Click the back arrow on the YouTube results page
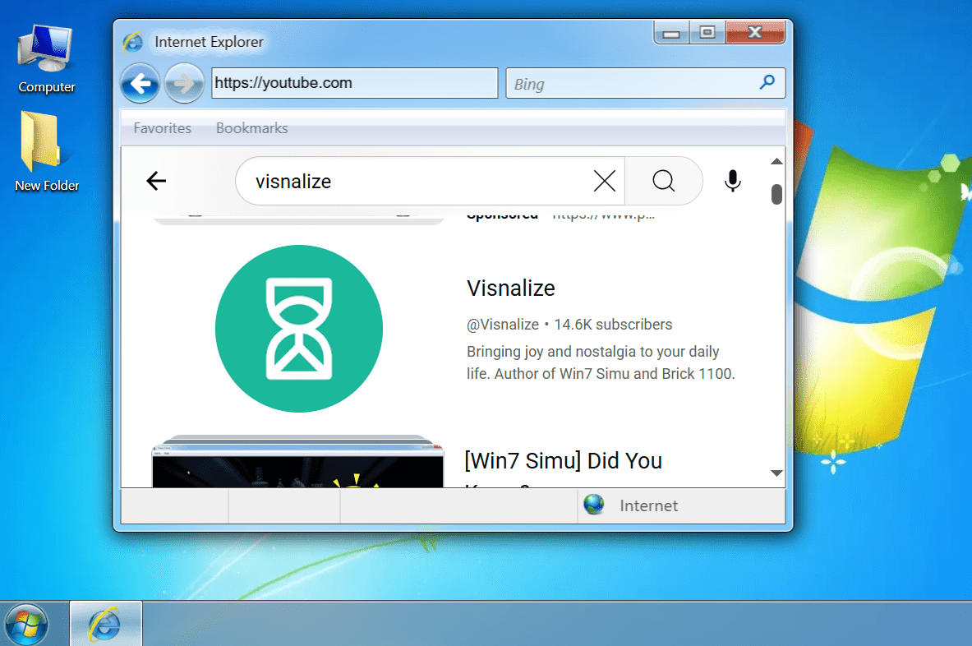This screenshot has width=972, height=646. tap(155, 181)
